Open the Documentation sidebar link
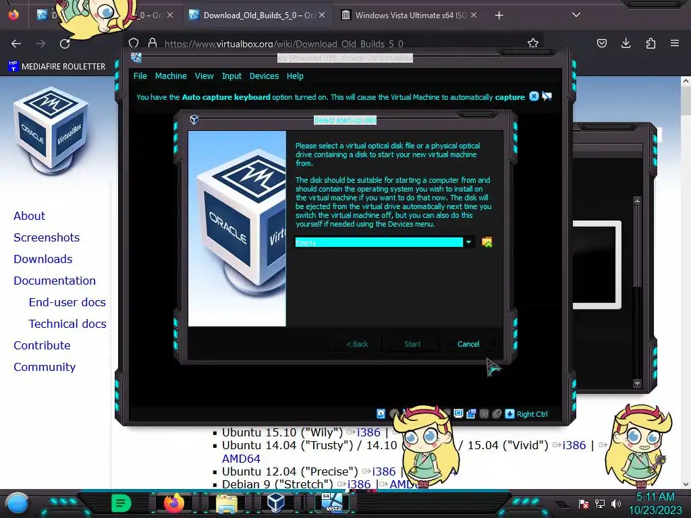This screenshot has width=691, height=518. pos(55,281)
